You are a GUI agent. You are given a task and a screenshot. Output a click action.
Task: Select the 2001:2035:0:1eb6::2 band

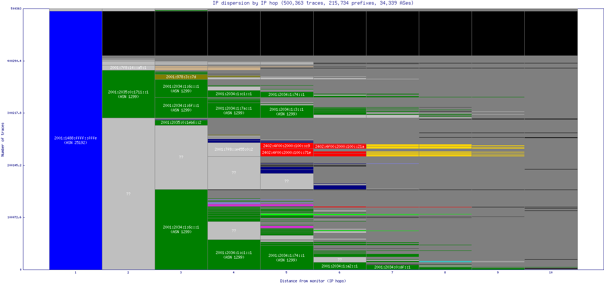(x=181, y=122)
